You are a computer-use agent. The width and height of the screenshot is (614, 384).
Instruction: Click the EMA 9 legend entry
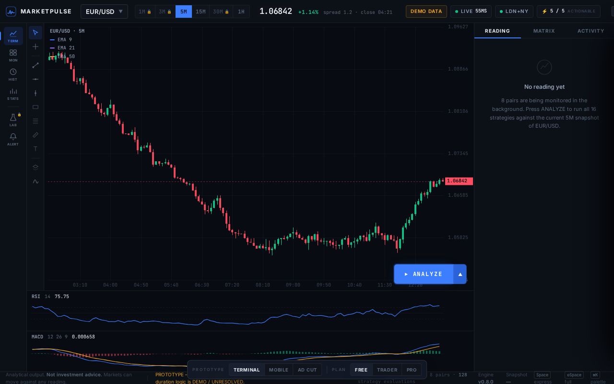click(x=61, y=40)
